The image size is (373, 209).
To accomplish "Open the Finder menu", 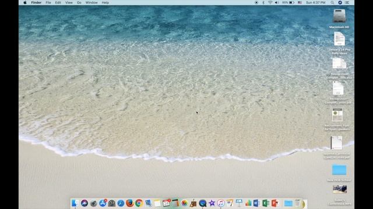I will click(x=36, y=2).
